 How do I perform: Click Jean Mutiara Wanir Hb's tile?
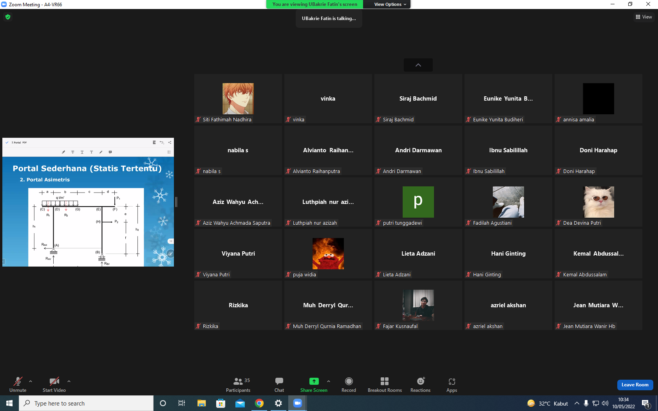(x=598, y=305)
